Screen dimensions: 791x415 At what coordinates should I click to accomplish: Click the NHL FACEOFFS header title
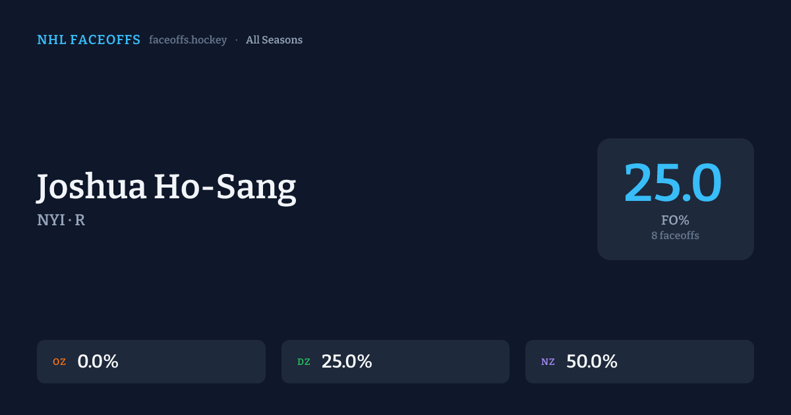88,40
